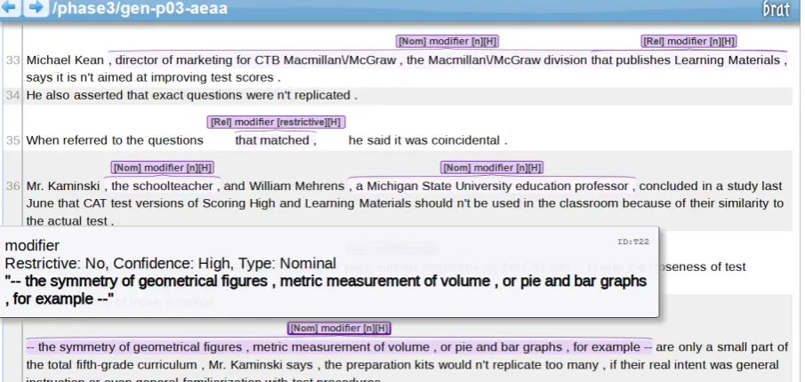The image size is (805, 382).
Task: Select [Nom] modifier label above 'Michigan State University'
Action: [491, 168]
